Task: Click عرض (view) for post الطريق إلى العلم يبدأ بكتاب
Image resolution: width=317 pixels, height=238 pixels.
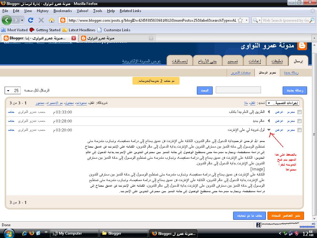Action: click(x=279, y=112)
